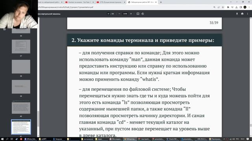The image size is (252, 141).
Task: Open page 37 thumbnail
Action: coord(21,47)
